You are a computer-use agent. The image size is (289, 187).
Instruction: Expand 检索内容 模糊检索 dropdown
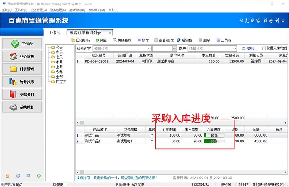(x=149, y=49)
